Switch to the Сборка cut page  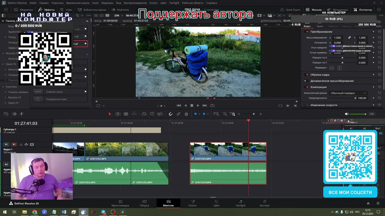point(144,203)
